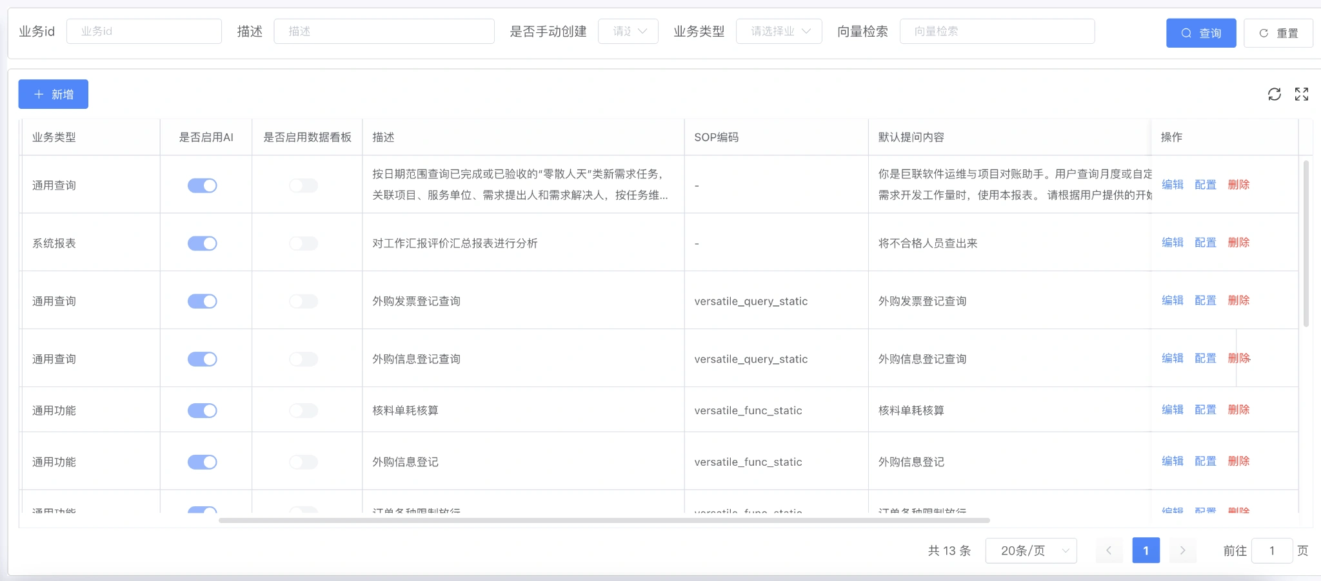Click 删除 for the 系统报表 row
Viewport: 1321px width, 581px height.
tap(1239, 243)
